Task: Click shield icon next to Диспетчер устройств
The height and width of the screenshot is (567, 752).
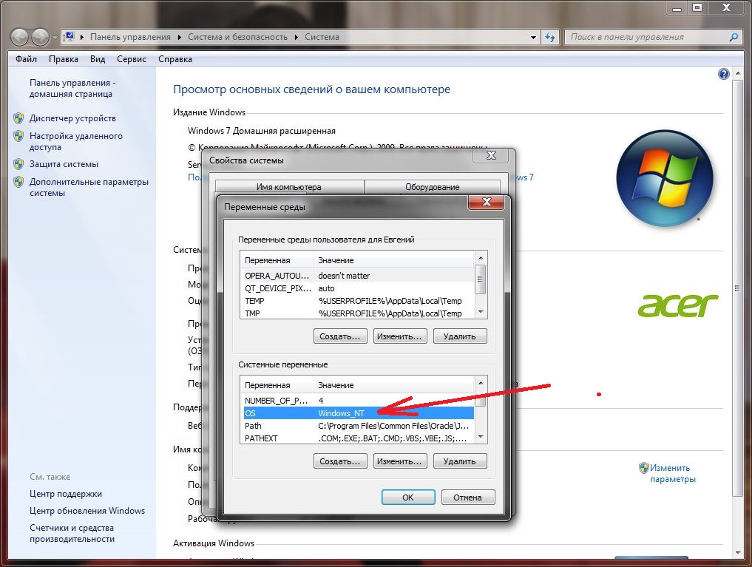Action: pyautogui.click(x=18, y=118)
